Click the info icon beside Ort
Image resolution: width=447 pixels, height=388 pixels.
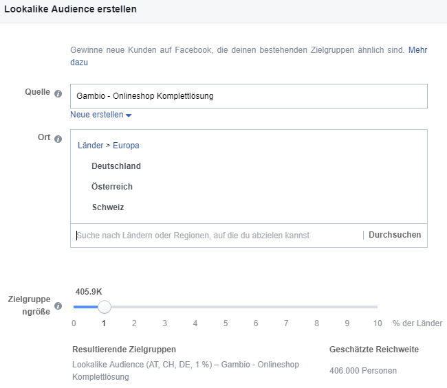click(58, 138)
